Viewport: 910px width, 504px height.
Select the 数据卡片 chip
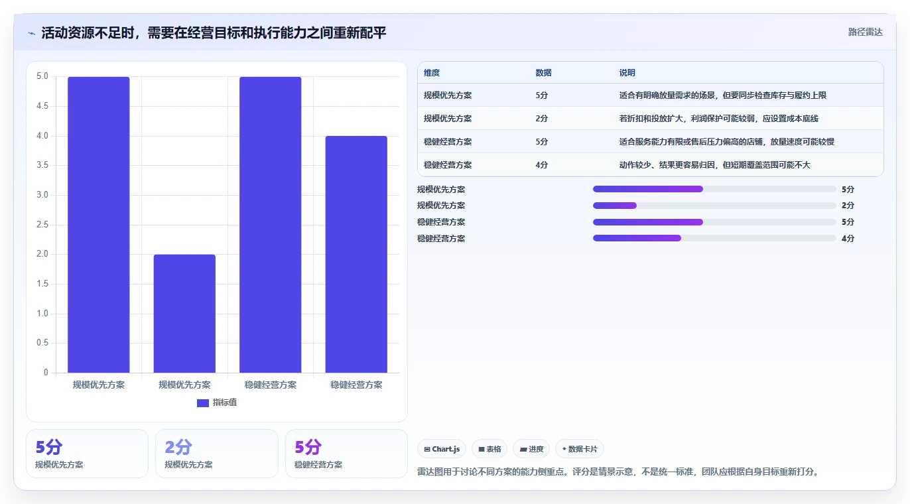point(580,449)
